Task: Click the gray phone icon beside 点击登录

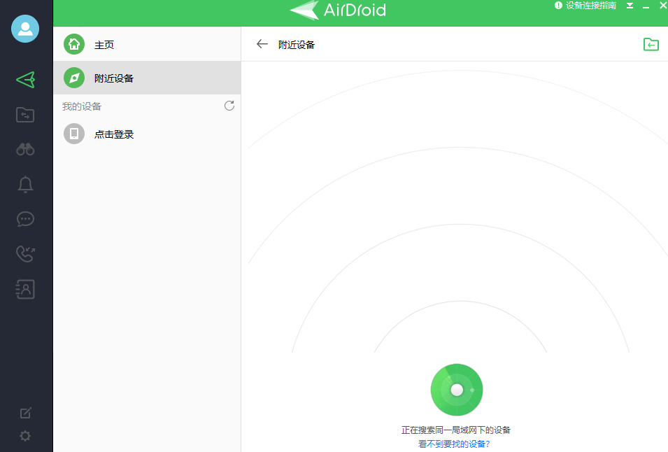Action: (74, 134)
